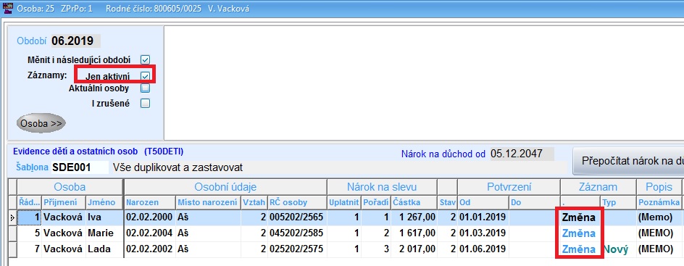Click the 'Uplatnit' column header
684x266 pixels.
point(345,202)
